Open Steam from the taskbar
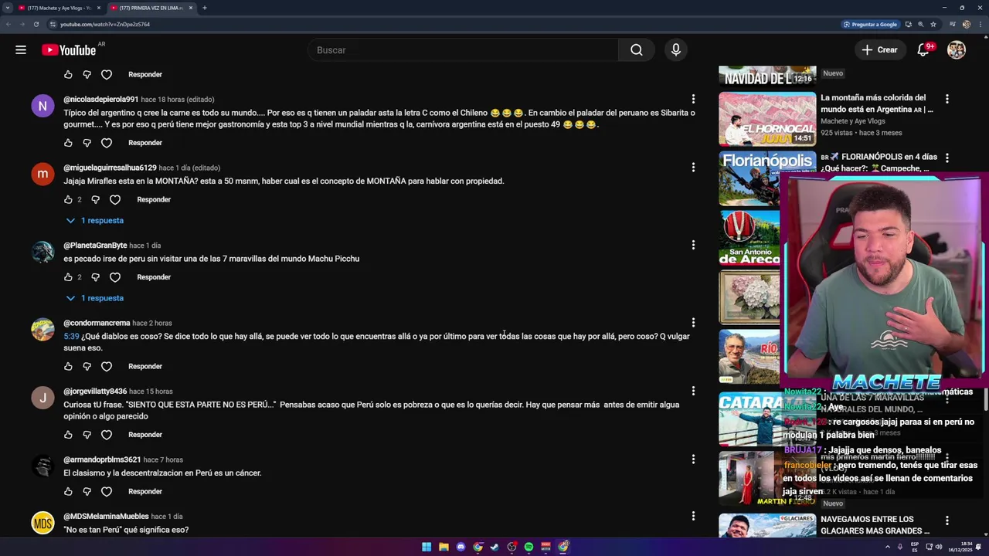The image size is (989, 556). coord(494,547)
